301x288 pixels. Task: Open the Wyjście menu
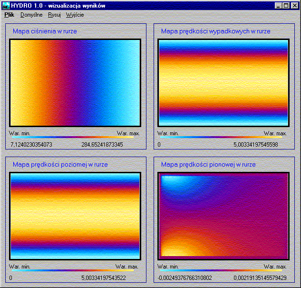coord(75,15)
